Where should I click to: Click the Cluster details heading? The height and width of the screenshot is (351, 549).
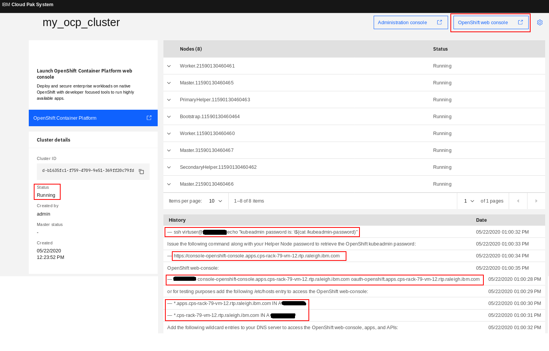click(54, 140)
